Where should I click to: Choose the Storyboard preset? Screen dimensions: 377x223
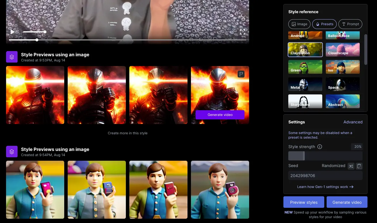pyautogui.click(x=305, y=101)
